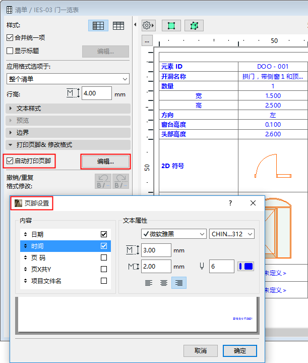
Task: Click the 头部高度 value 2.600
Action: pyautogui.click(x=273, y=134)
